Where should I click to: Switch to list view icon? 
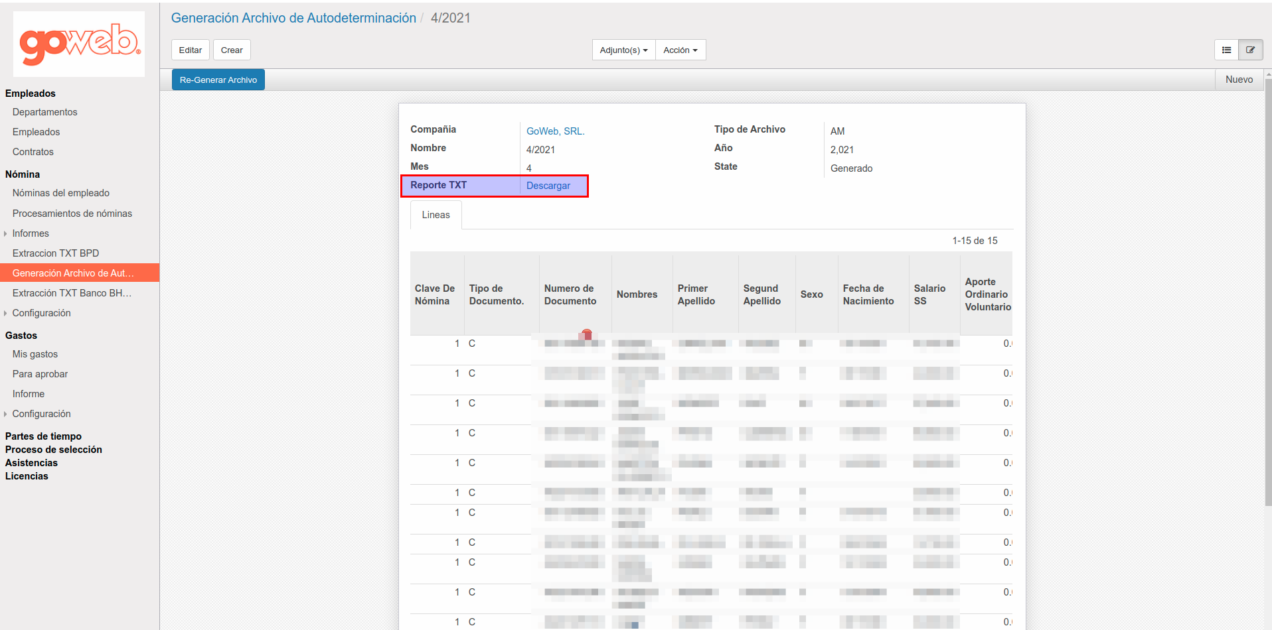click(1226, 50)
